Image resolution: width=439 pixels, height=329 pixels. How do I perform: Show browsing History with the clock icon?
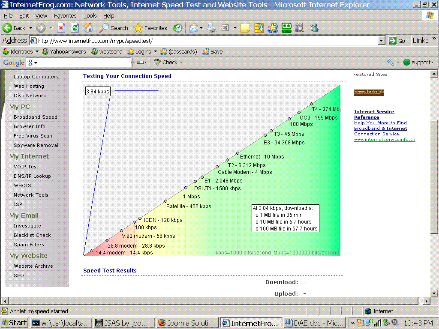click(x=177, y=28)
